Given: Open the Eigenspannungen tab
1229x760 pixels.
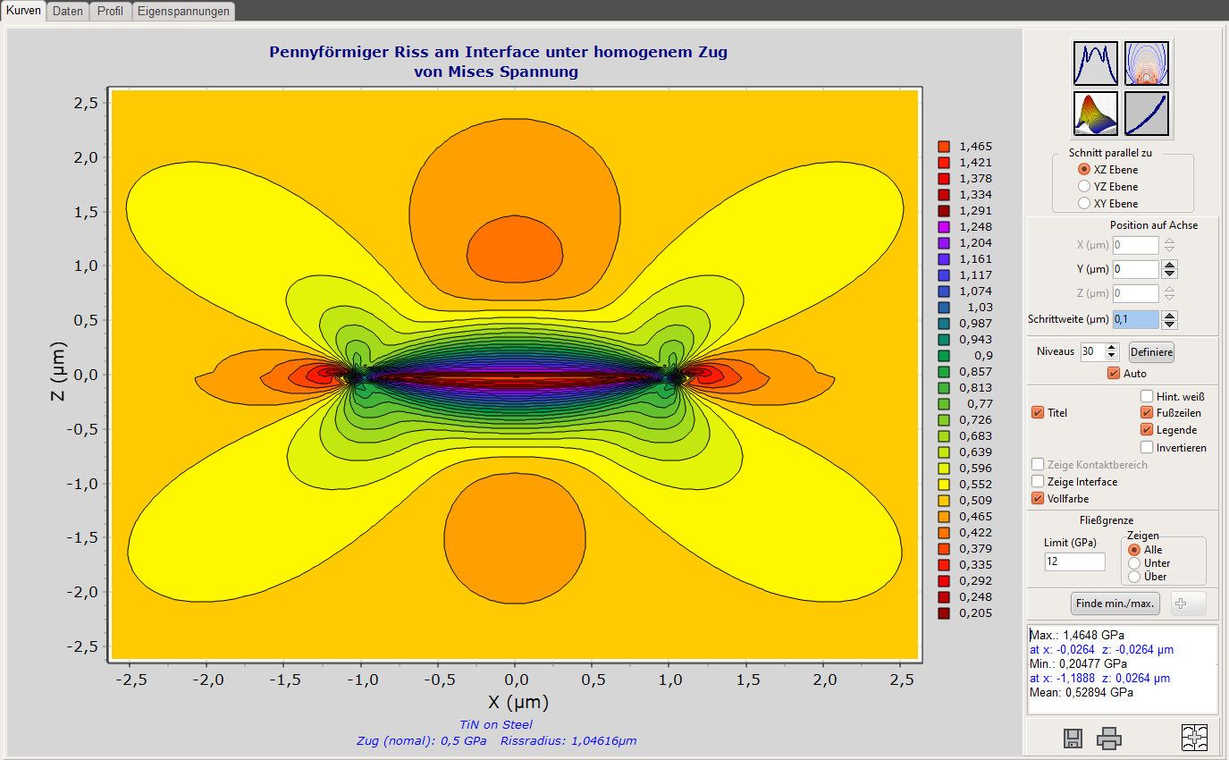Looking at the screenshot, I should pyautogui.click(x=184, y=12).
